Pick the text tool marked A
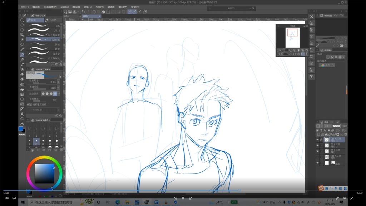 pos(22,114)
